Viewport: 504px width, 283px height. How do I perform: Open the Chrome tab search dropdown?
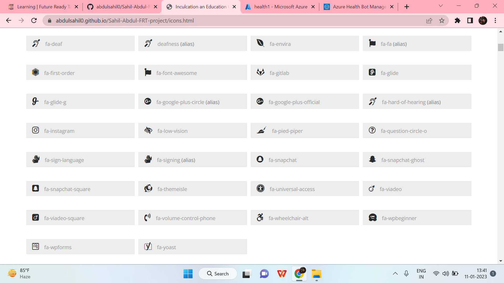[x=440, y=6]
